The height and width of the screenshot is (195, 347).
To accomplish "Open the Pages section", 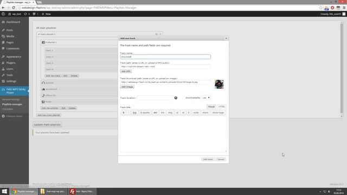I will coord(10,42).
